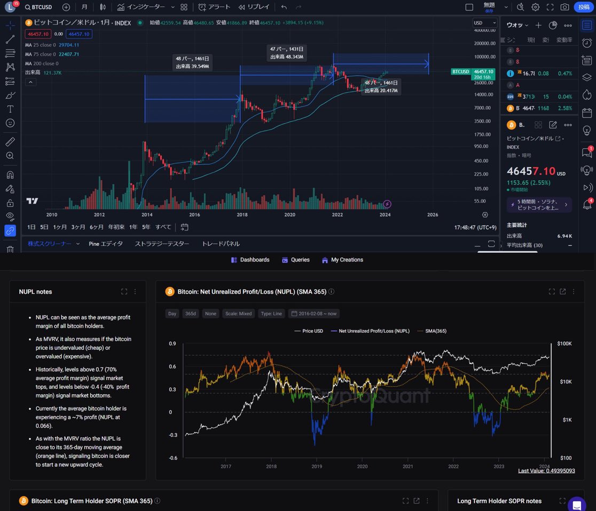596x511 pixels.
Task: Enter fullscreen chart mode
Action: pyautogui.click(x=550, y=7)
